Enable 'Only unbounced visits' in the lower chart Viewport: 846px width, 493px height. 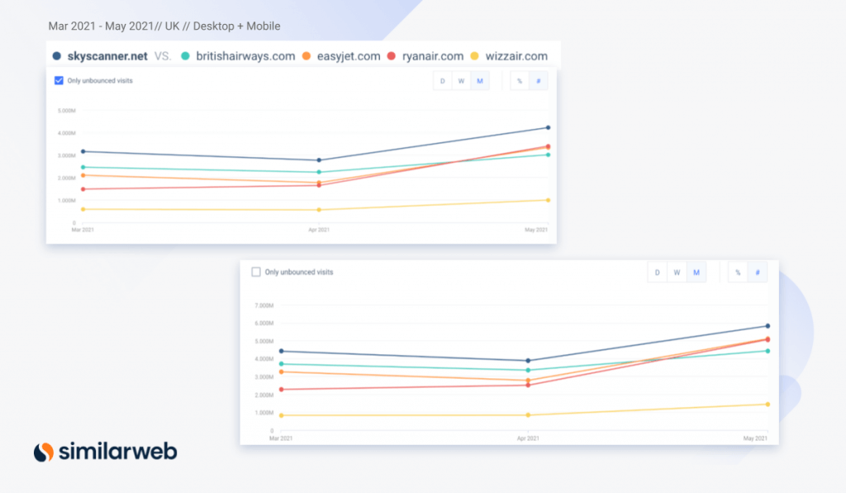[x=256, y=272]
